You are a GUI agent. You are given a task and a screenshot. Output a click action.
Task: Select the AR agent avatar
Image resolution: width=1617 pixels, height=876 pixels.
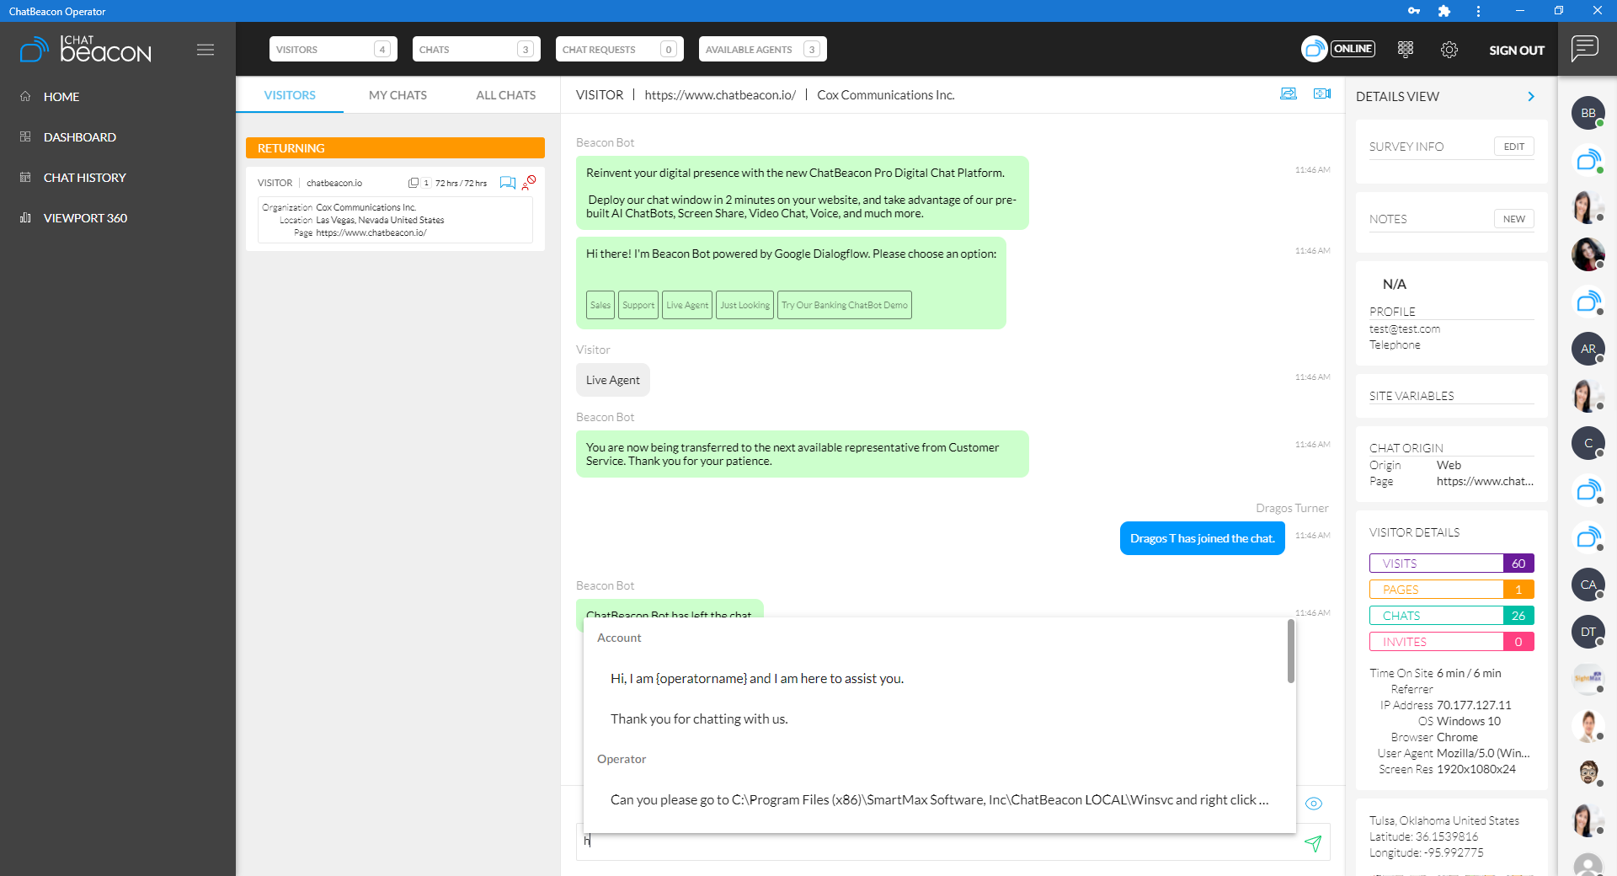click(1588, 349)
